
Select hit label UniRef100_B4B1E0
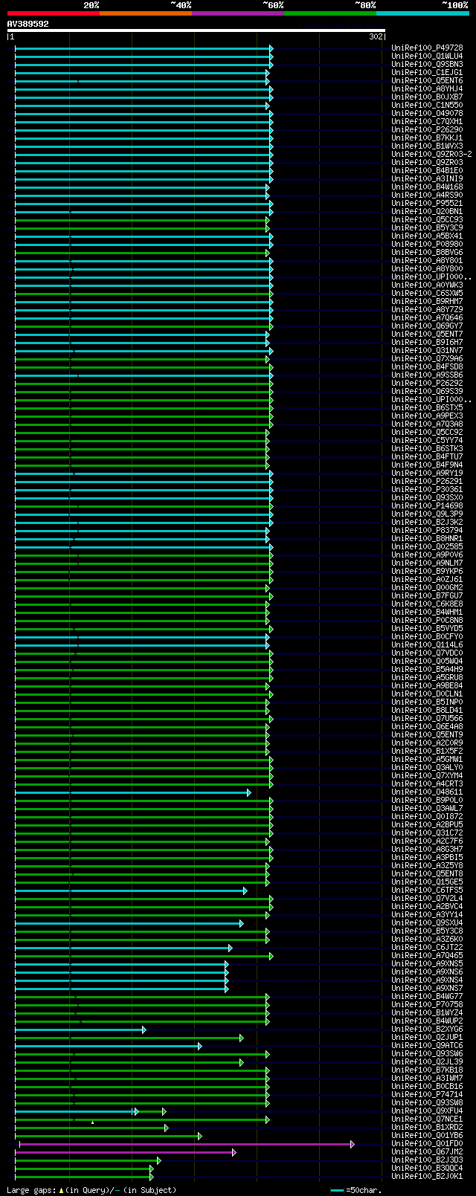pyautogui.click(x=427, y=170)
